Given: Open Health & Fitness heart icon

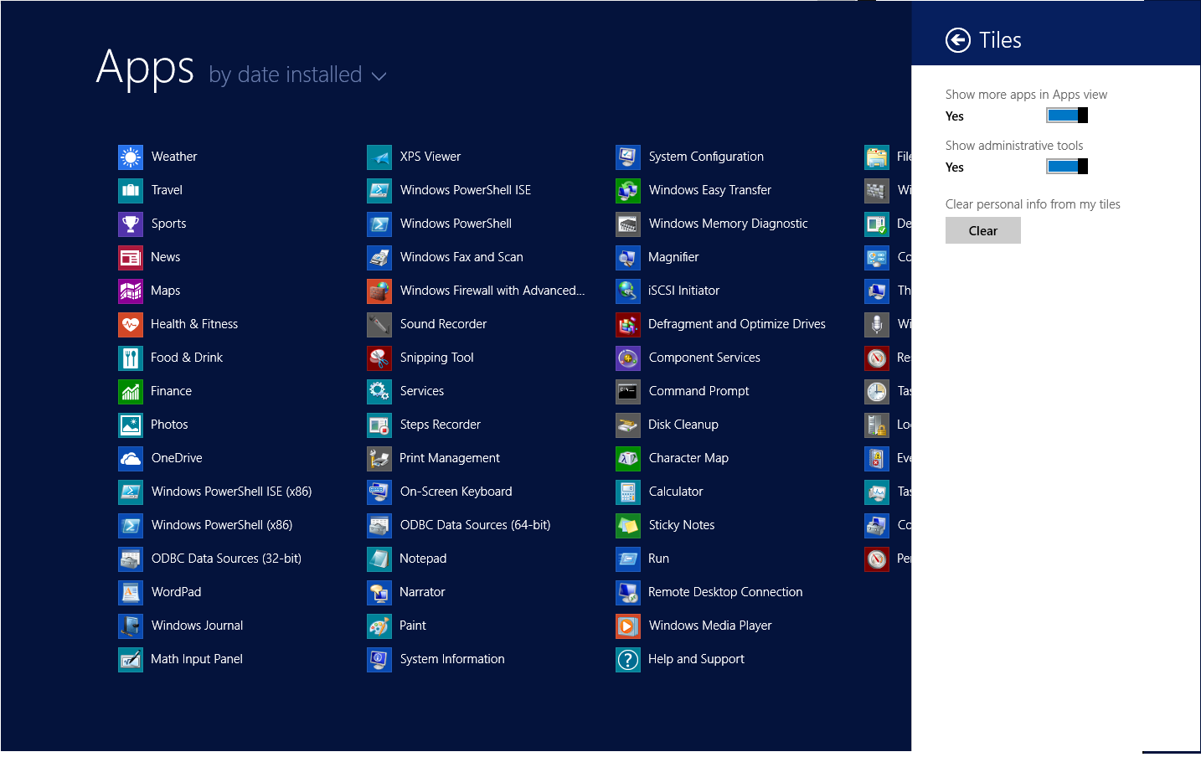Looking at the screenshot, I should coord(131,324).
